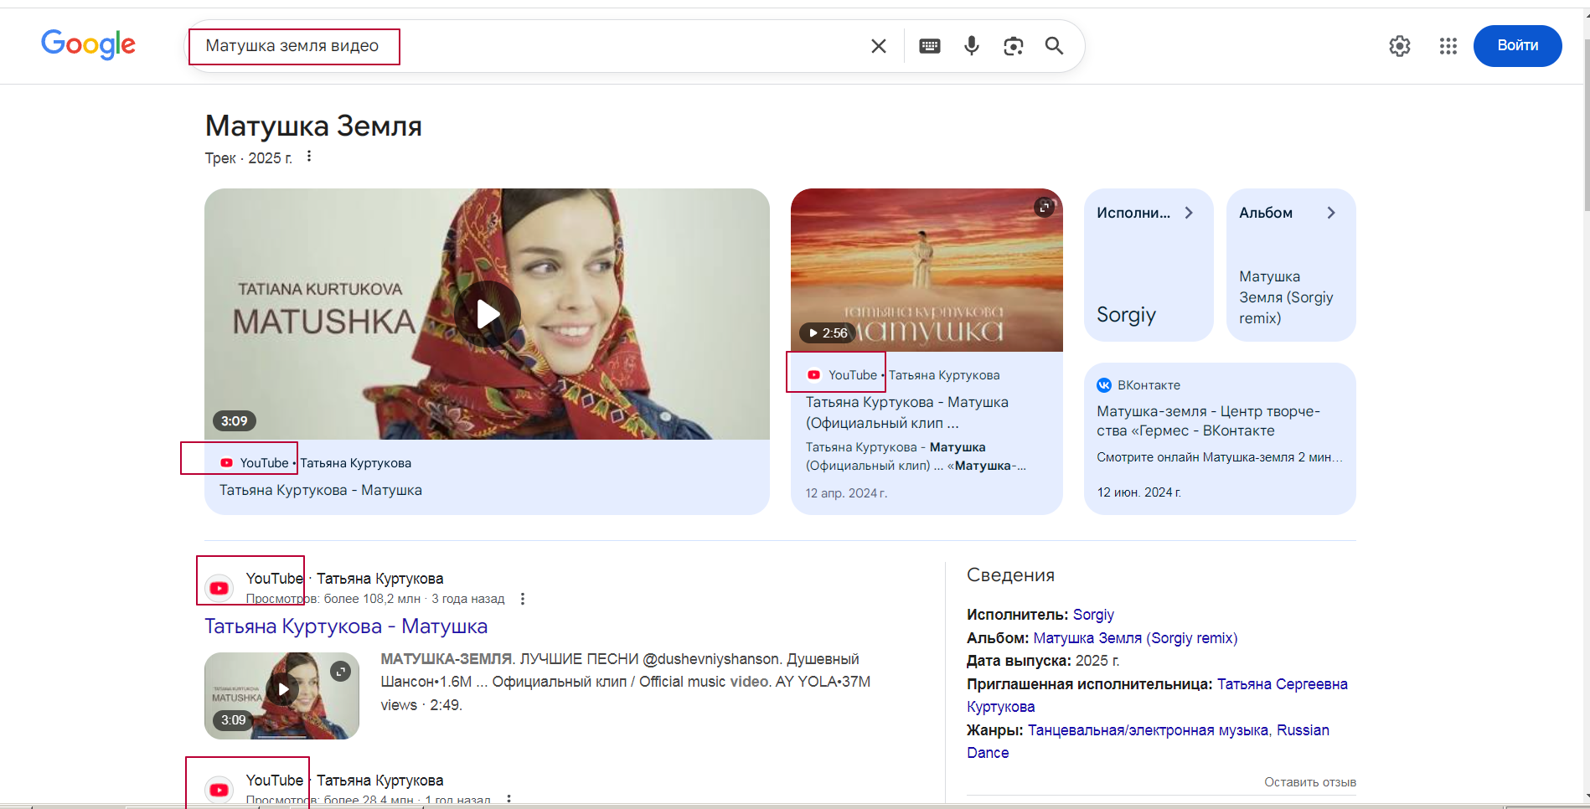1590x809 pixels.
Task: Open three-dot menu next to Трек 2025
Action: coord(309,157)
